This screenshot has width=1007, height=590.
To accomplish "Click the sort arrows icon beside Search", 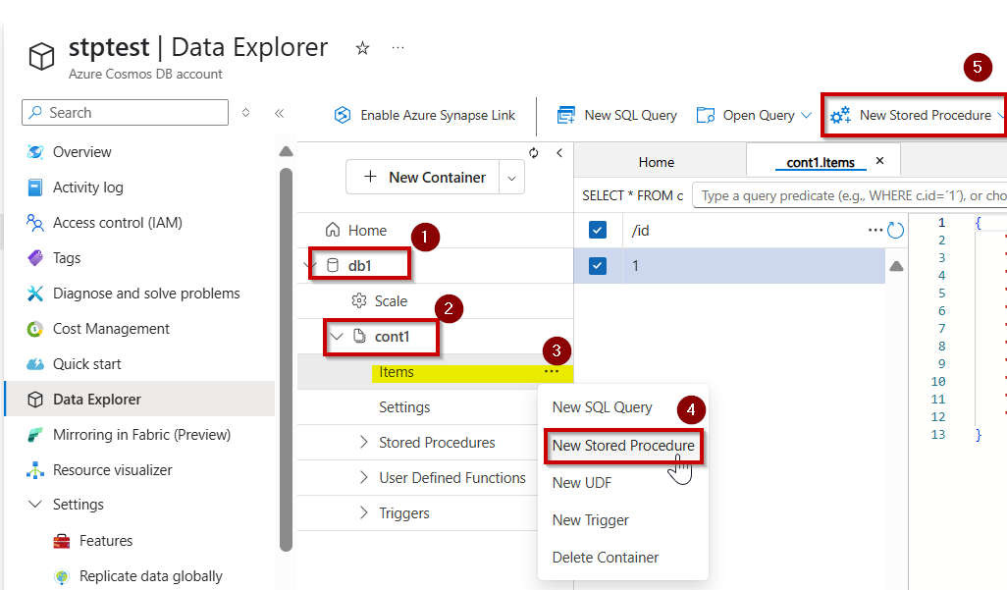I will [x=246, y=113].
